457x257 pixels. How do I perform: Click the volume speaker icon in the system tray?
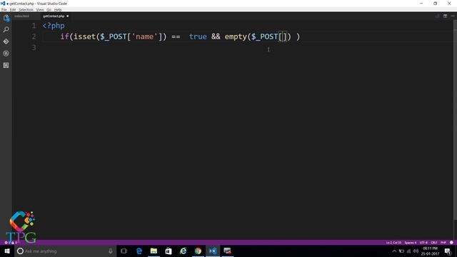[x=416, y=251]
